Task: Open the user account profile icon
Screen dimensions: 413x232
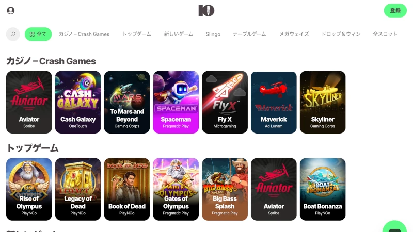Action: [x=10, y=10]
